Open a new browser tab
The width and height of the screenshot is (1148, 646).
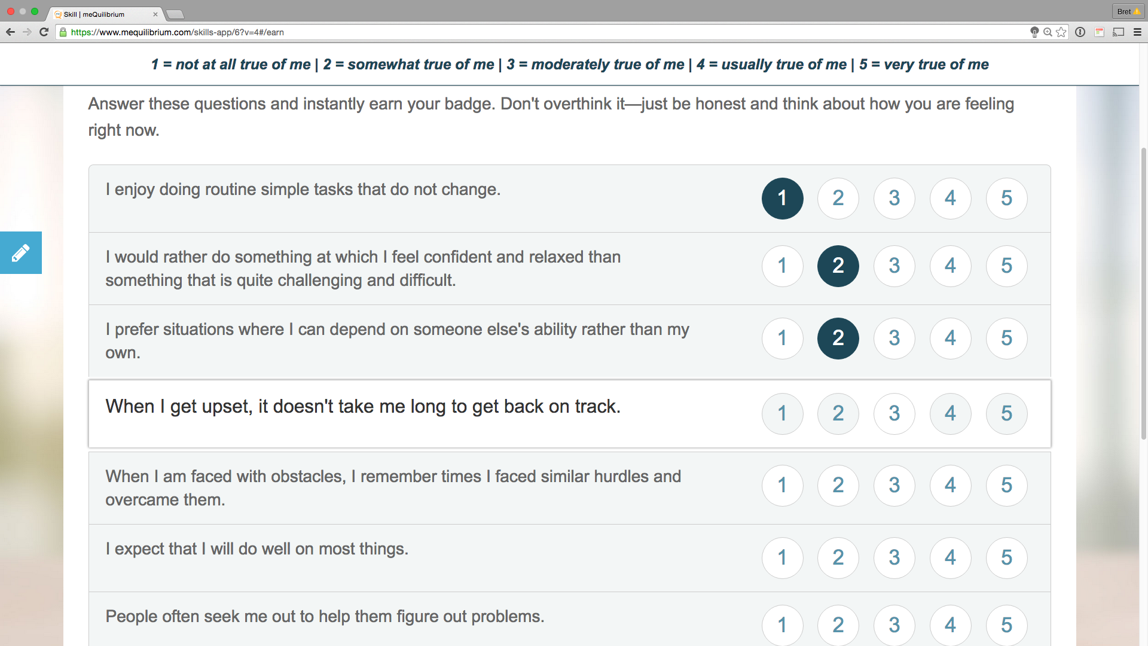coord(175,14)
